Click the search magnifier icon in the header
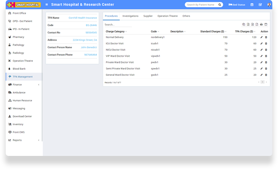Screen dimensions: 278x169 pos(220,5)
